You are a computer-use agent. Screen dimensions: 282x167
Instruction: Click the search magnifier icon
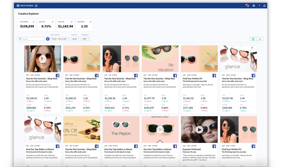point(20,39)
